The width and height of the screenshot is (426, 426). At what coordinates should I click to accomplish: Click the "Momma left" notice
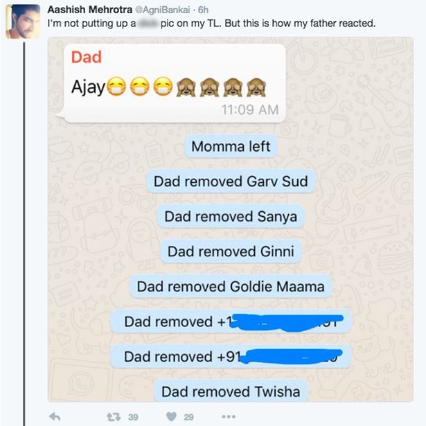[231, 146]
